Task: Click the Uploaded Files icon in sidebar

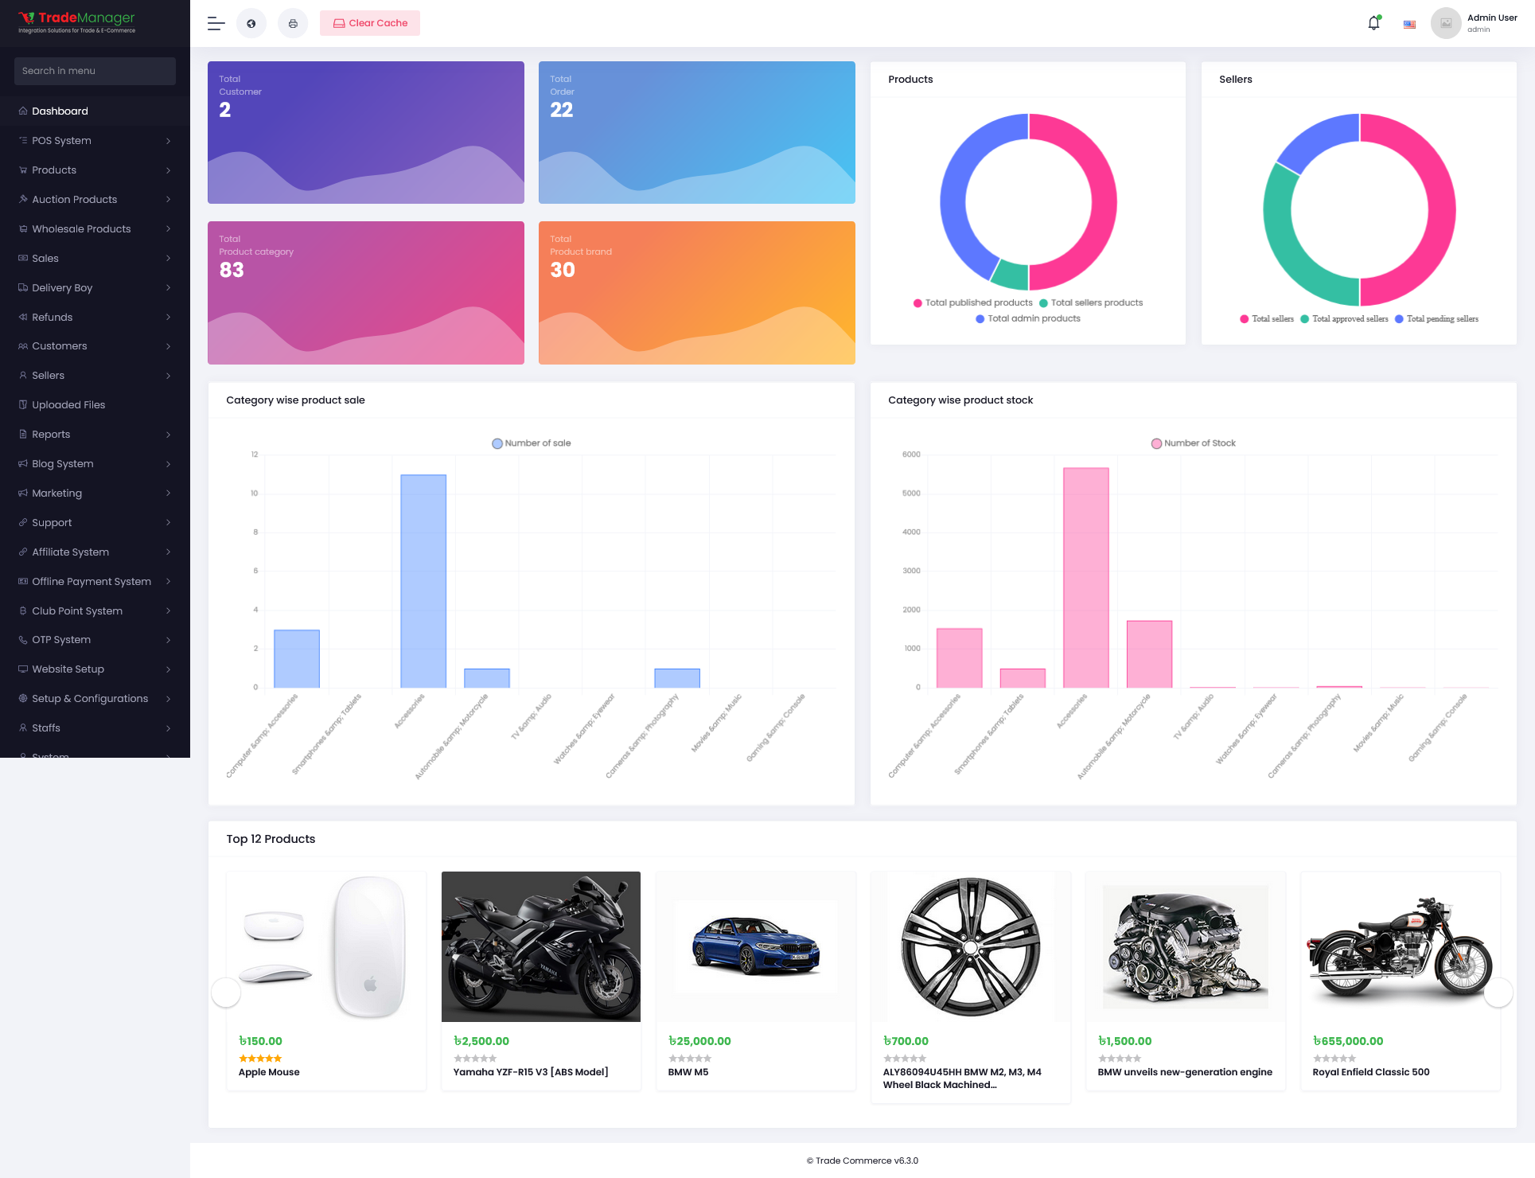Action: (23, 404)
